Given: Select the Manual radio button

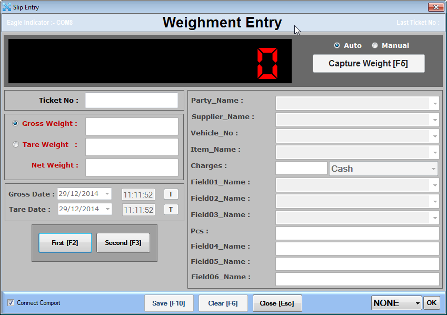Looking at the screenshot, I should 374,45.
